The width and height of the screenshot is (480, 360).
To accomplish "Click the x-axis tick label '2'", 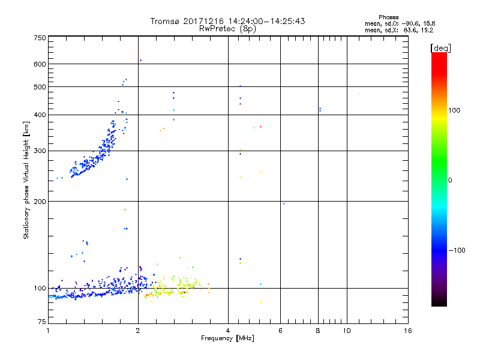I will point(138,331).
